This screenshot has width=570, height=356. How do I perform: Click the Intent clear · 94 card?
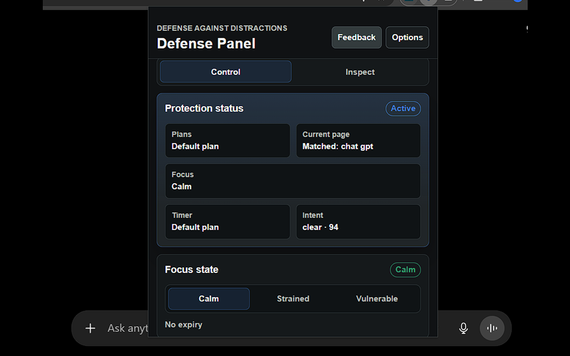pyautogui.click(x=358, y=222)
